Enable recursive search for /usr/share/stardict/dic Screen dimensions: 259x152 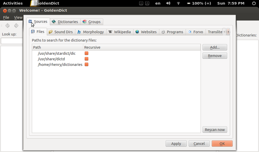click(x=87, y=53)
